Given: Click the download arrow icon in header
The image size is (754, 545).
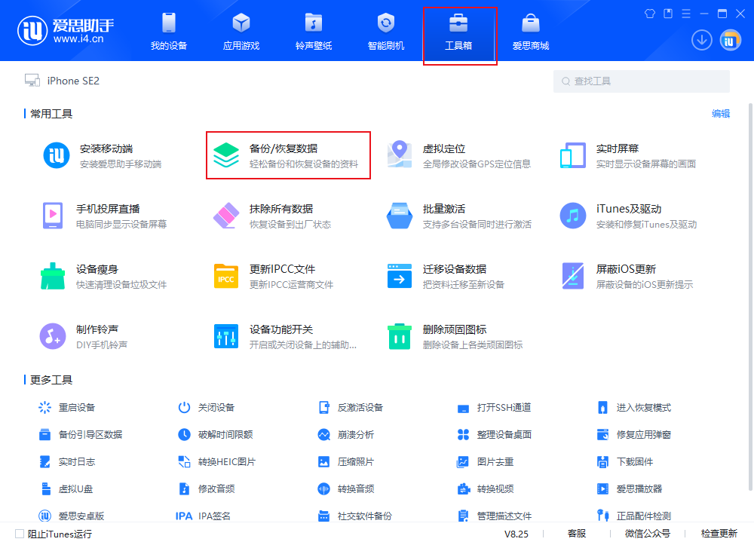Looking at the screenshot, I should (x=701, y=41).
